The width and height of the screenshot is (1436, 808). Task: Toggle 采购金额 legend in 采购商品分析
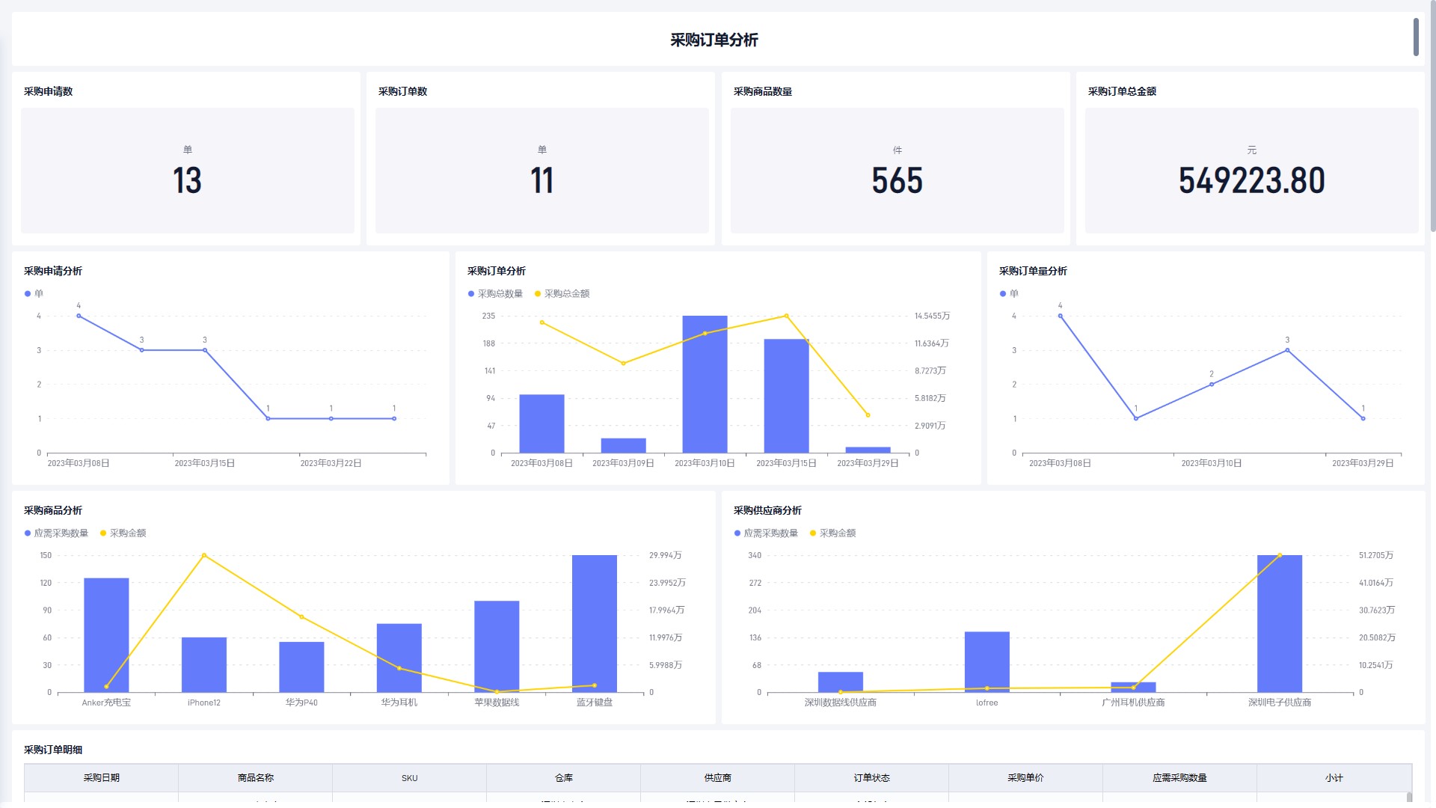123,533
